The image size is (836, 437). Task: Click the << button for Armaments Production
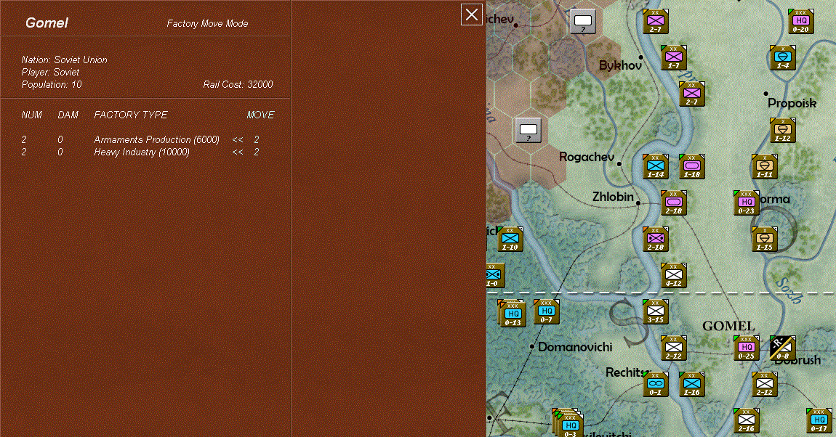[238, 139]
